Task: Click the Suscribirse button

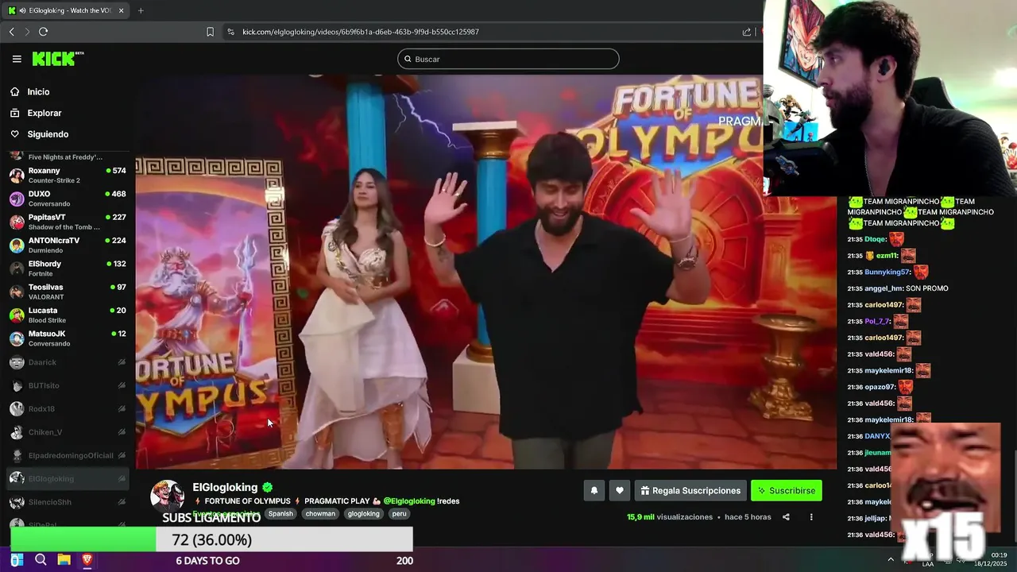Action: [x=787, y=491]
